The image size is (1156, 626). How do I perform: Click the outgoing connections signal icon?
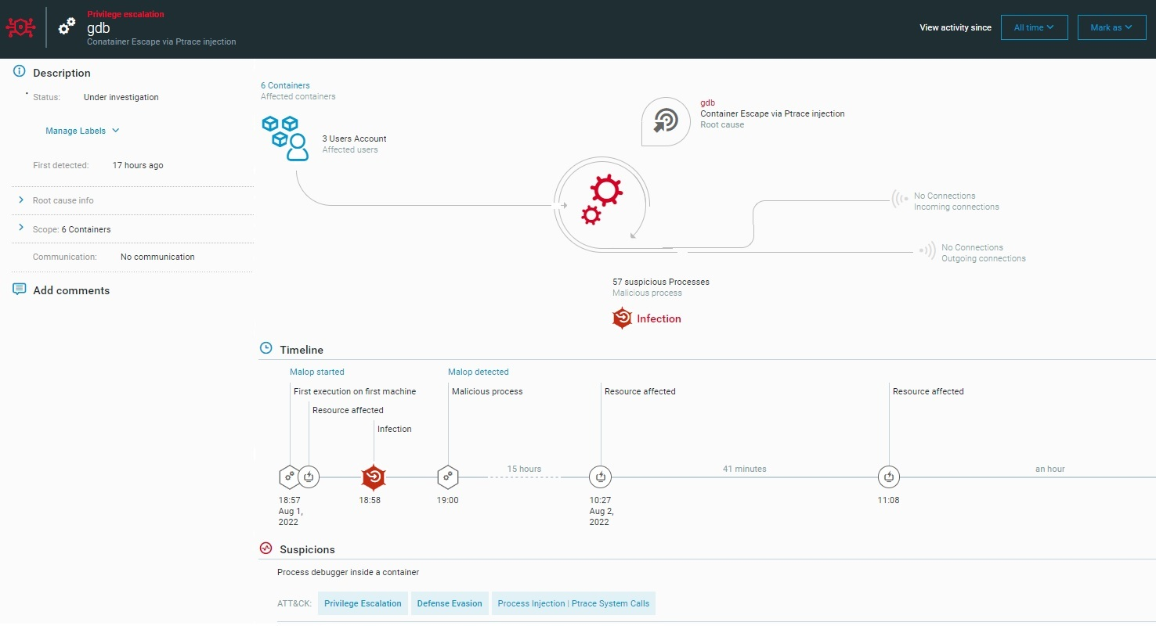[x=927, y=252]
